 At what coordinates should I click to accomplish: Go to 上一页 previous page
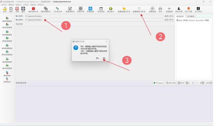point(190,83)
